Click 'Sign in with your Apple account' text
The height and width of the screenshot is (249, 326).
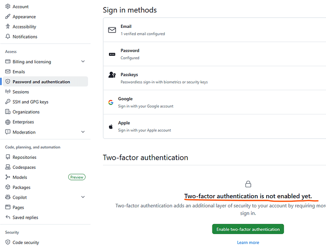click(144, 130)
